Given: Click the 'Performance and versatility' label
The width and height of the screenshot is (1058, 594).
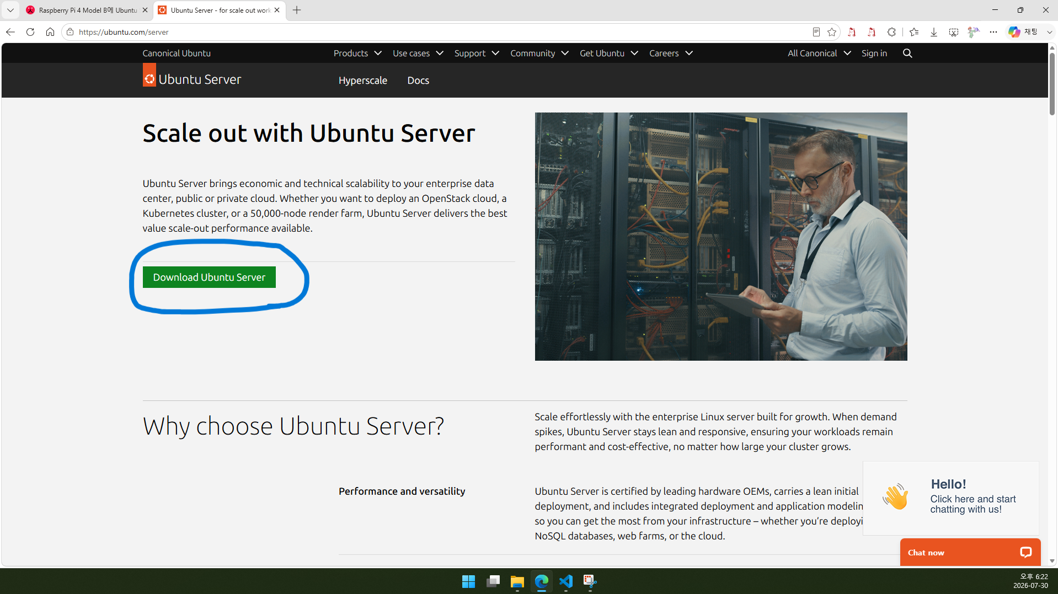Looking at the screenshot, I should (x=402, y=491).
